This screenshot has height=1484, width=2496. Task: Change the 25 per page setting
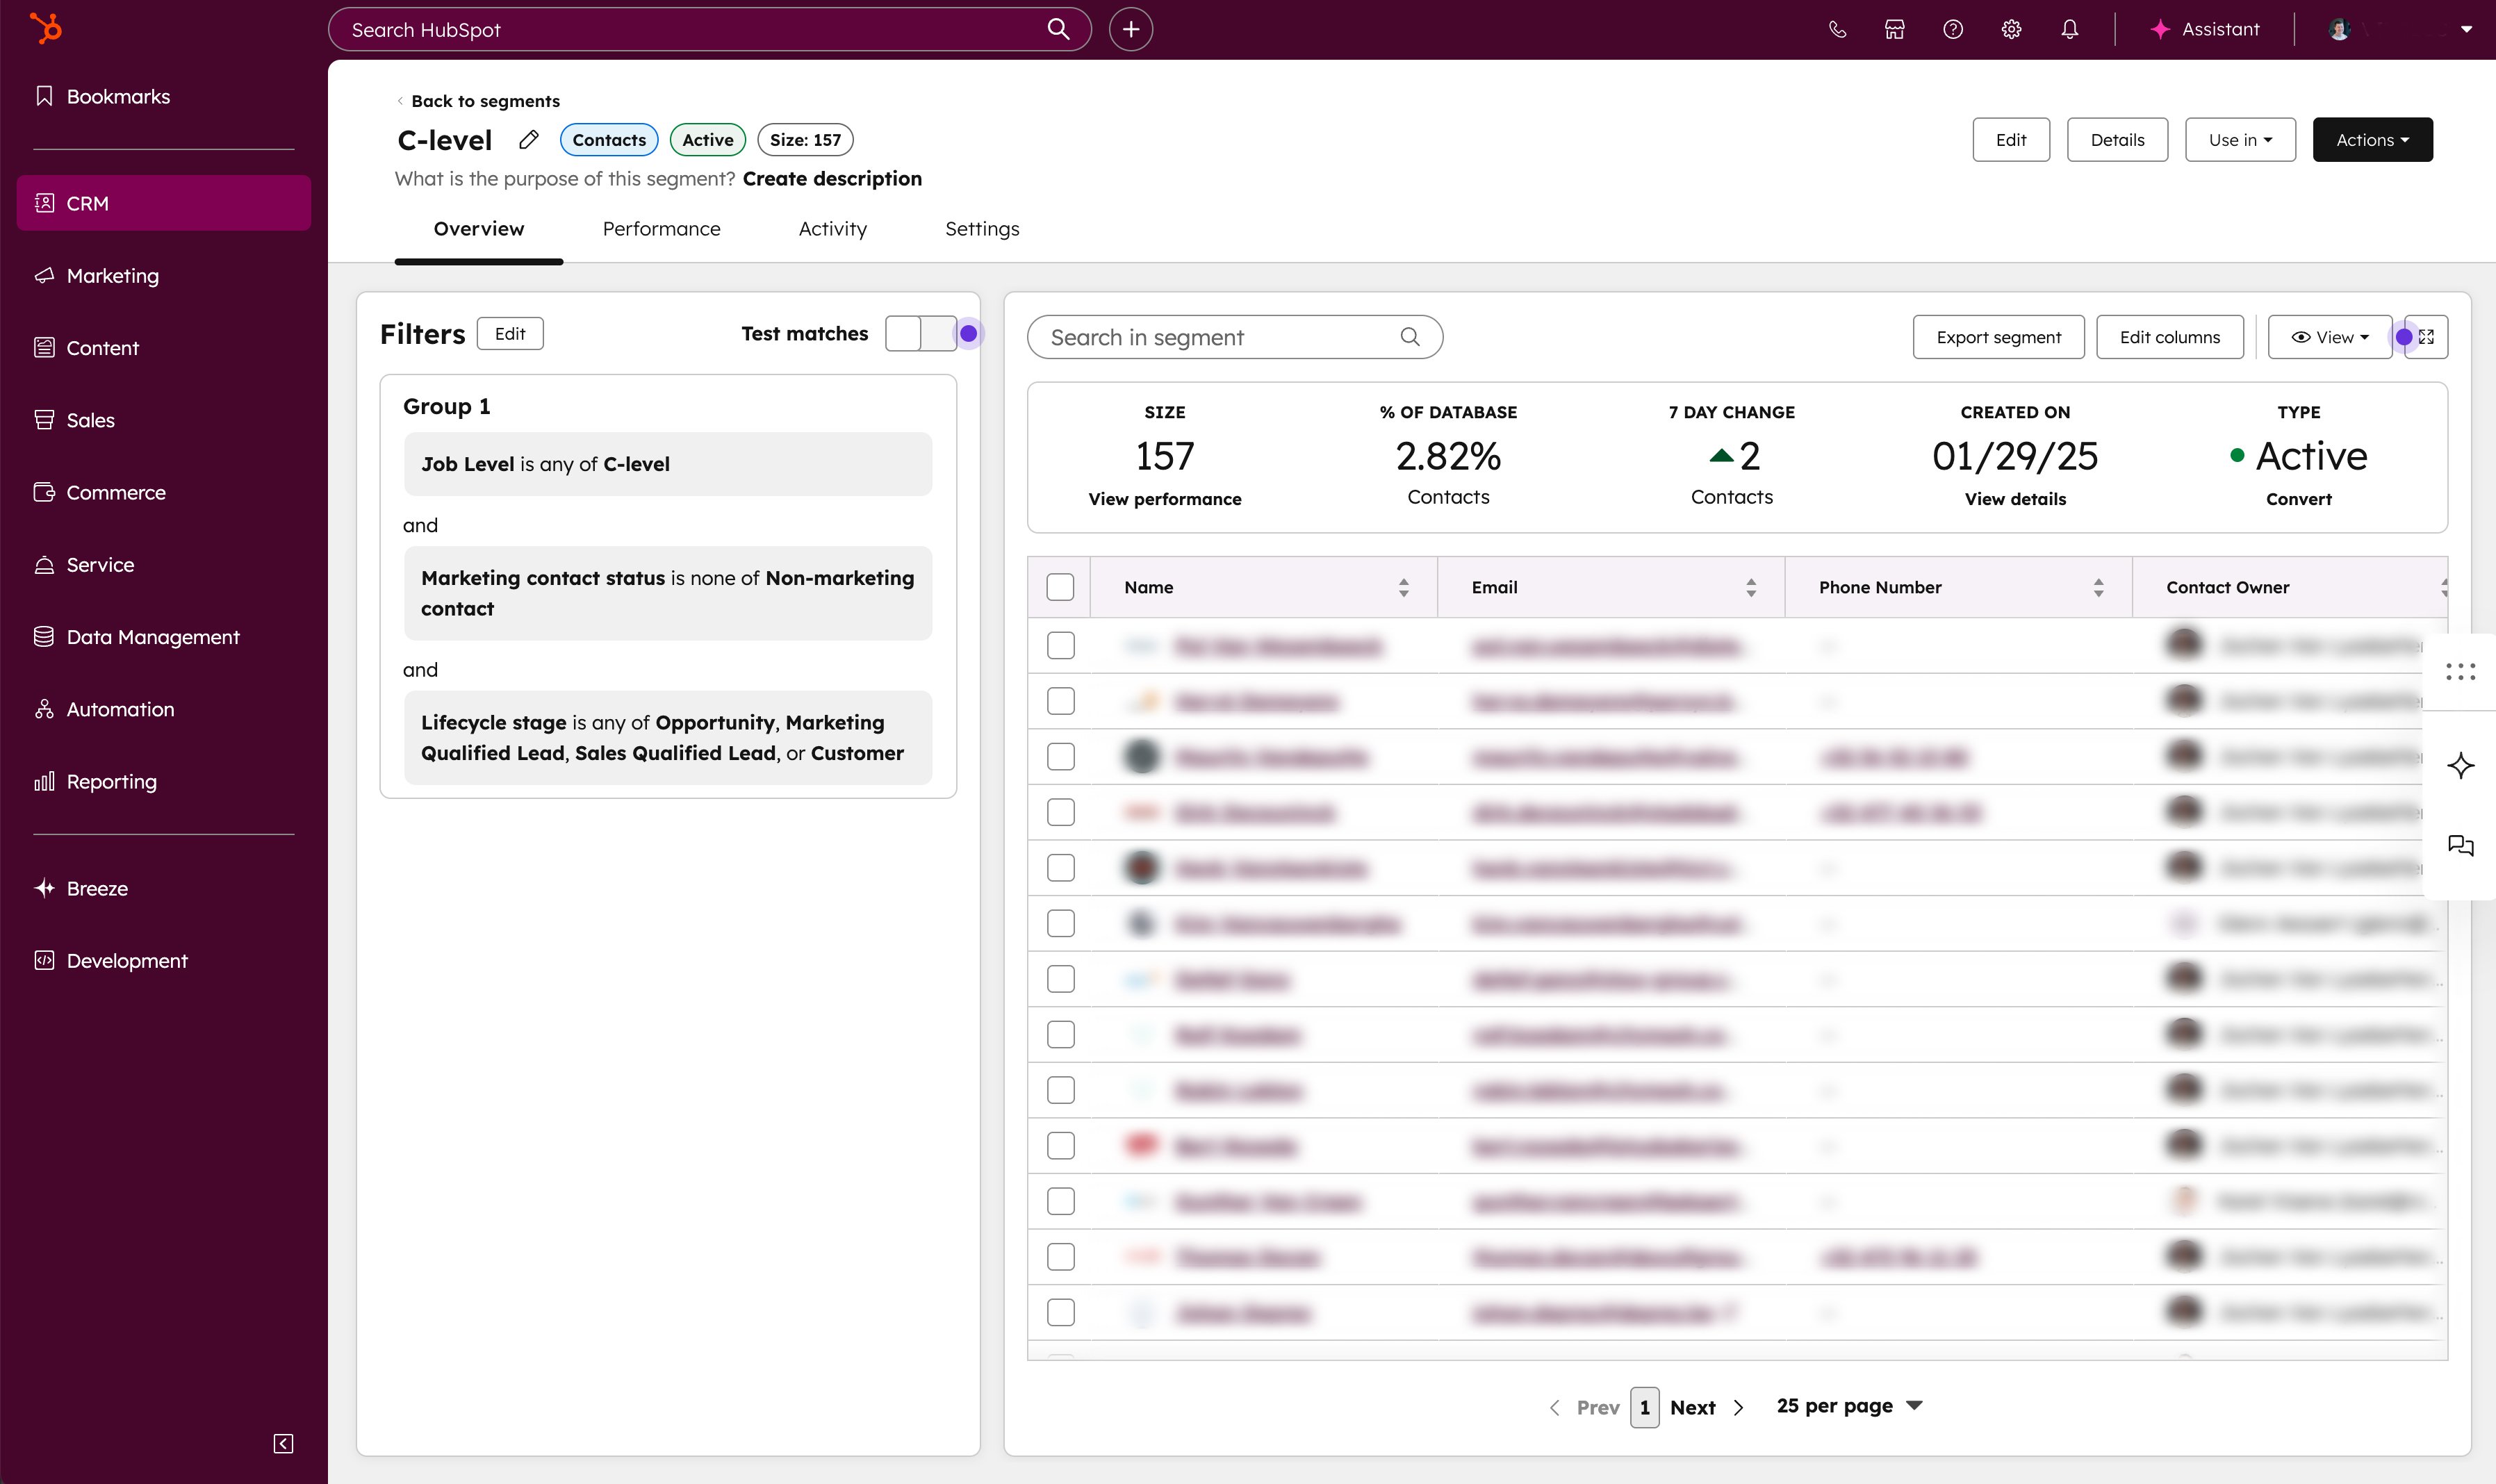(1849, 1406)
